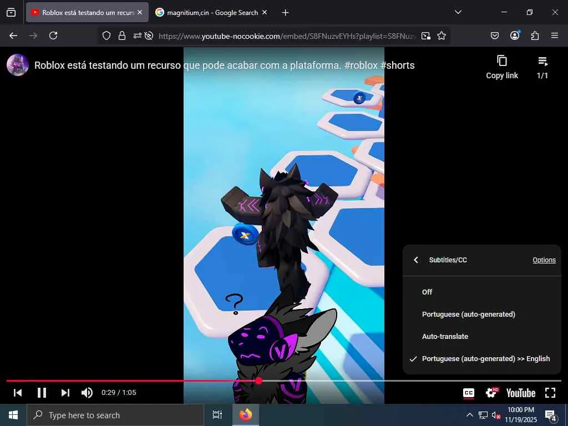
Task: Enter fullscreen mode
Action: (550, 393)
